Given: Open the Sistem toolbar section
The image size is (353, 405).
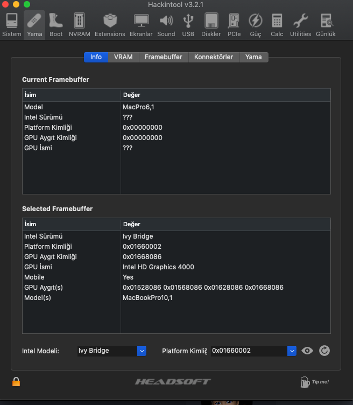Looking at the screenshot, I should [12, 25].
